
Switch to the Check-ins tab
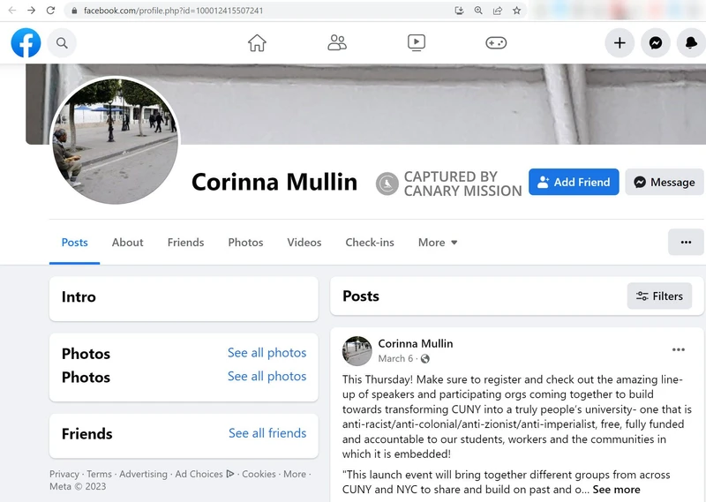click(370, 243)
